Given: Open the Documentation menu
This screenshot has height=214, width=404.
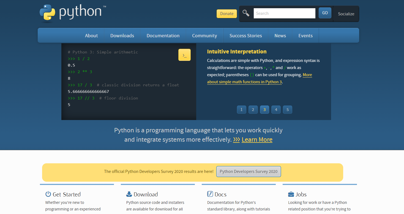Looking at the screenshot, I should coord(163,36).
